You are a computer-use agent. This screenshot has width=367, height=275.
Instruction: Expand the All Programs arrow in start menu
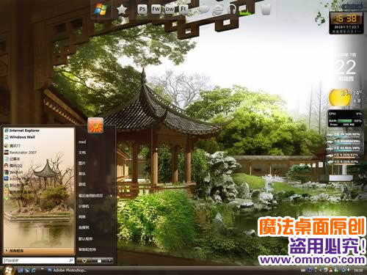(7, 251)
